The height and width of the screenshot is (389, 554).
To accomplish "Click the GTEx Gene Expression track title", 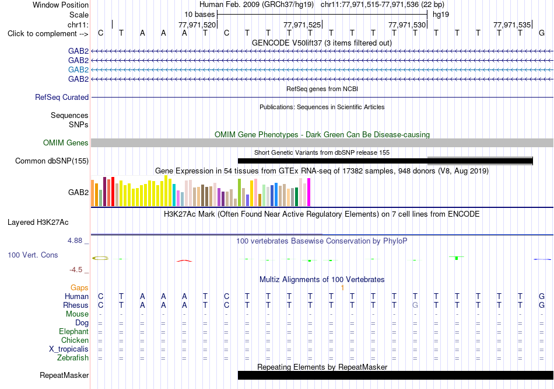I will (x=322, y=171).
